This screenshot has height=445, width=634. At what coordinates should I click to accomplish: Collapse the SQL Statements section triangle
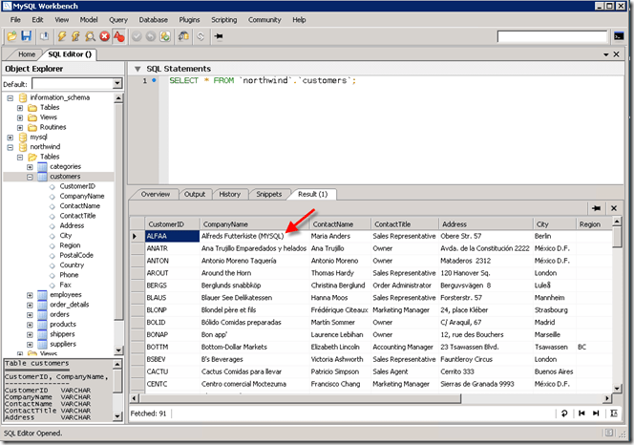tap(137, 69)
